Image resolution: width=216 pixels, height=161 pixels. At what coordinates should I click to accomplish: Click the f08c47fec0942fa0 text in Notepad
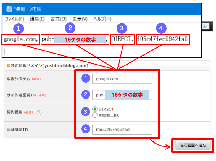pyautogui.click(x=162, y=39)
